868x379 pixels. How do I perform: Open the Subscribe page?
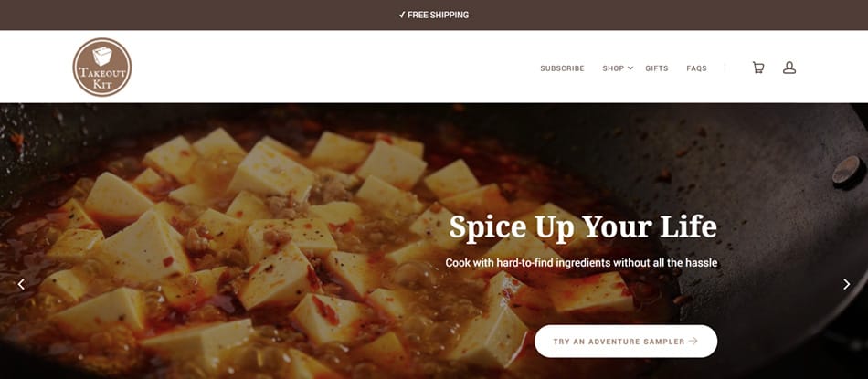[562, 68]
